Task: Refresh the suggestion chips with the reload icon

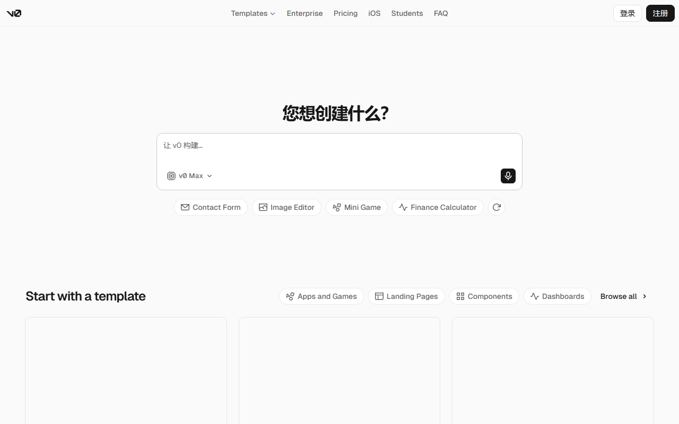Action: click(497, 207)
